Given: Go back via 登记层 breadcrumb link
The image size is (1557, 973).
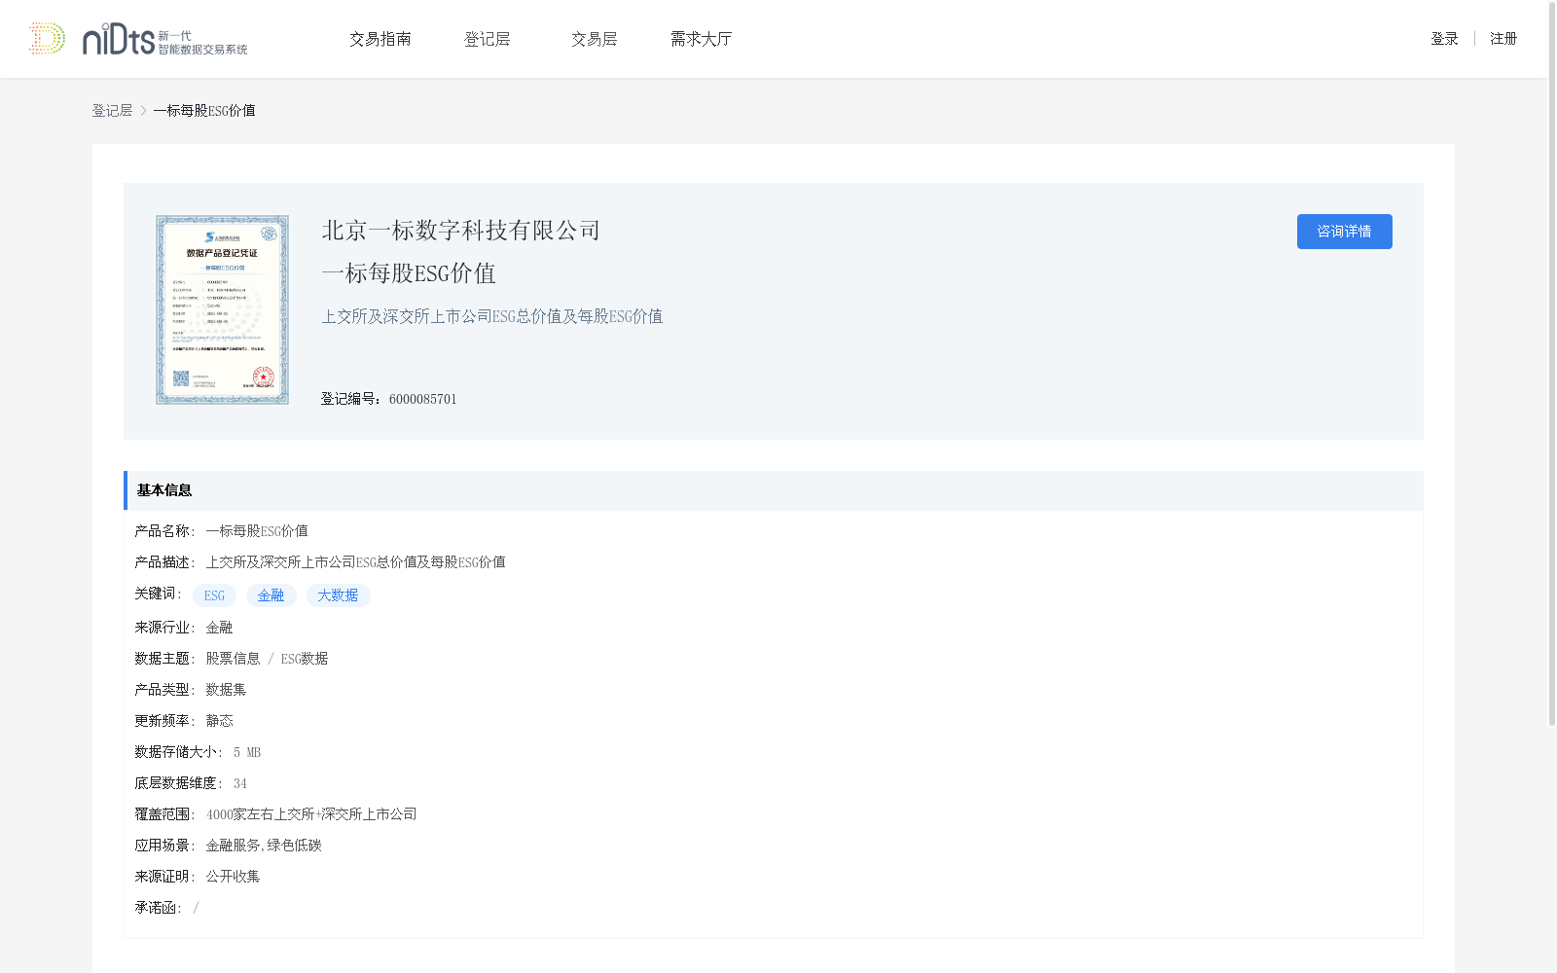Looking at the screenshot, I should pyautogui.click(x=112, y=111).
